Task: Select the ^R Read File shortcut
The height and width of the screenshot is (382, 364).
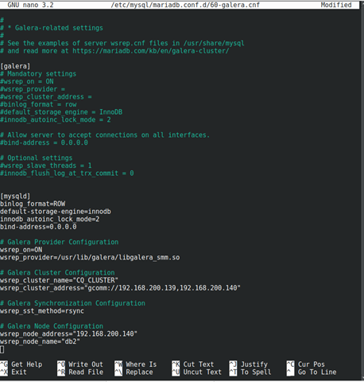Action: (x=80, y=372)
